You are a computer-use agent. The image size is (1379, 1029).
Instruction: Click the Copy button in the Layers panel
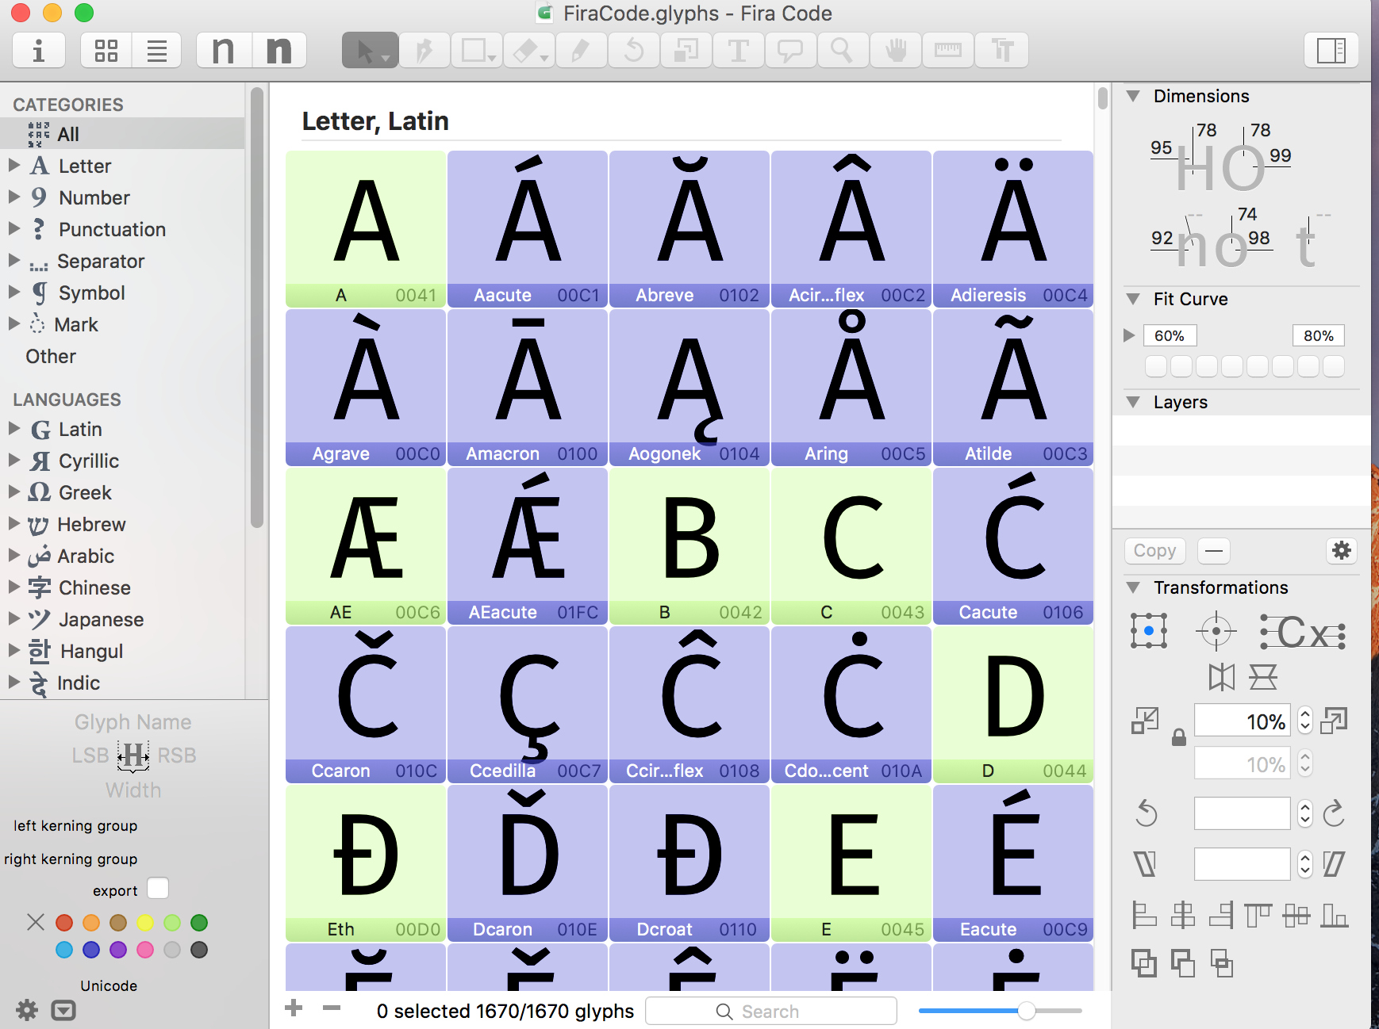tap(1154, 550)
